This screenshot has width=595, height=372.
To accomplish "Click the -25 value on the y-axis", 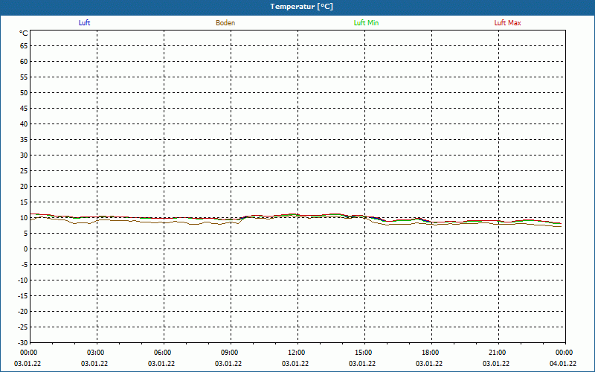I will 23,327.
